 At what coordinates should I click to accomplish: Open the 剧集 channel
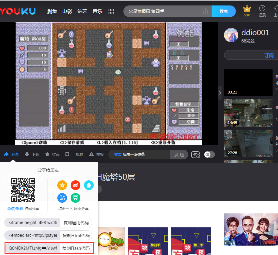(x=52, y=11)
